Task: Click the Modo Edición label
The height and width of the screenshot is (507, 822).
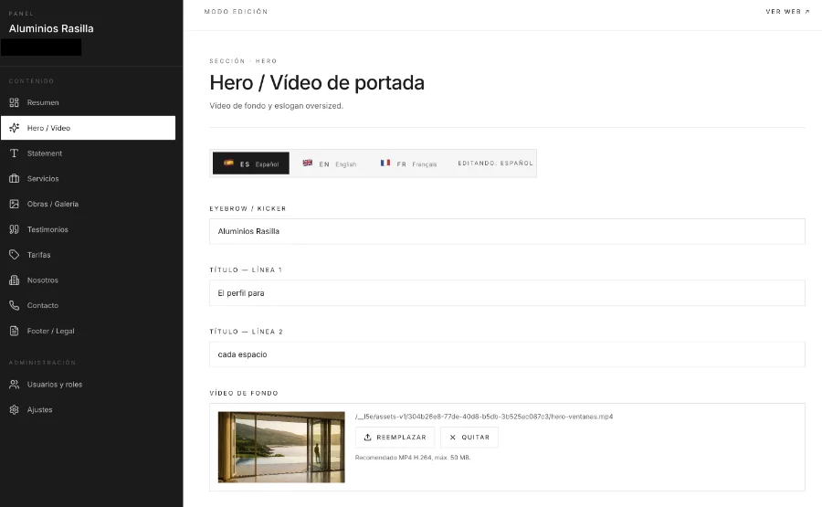Action: [x=236, y=12]
